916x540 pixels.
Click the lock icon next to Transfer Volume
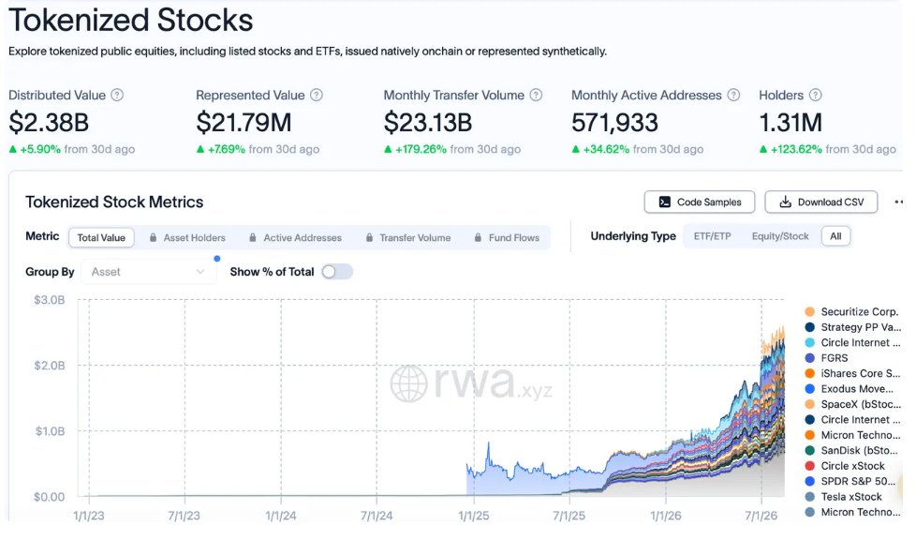(369, 237)
